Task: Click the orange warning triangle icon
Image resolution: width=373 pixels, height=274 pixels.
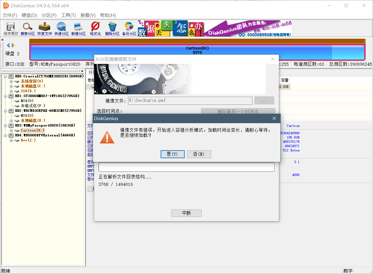Action: tap(107, 137)
